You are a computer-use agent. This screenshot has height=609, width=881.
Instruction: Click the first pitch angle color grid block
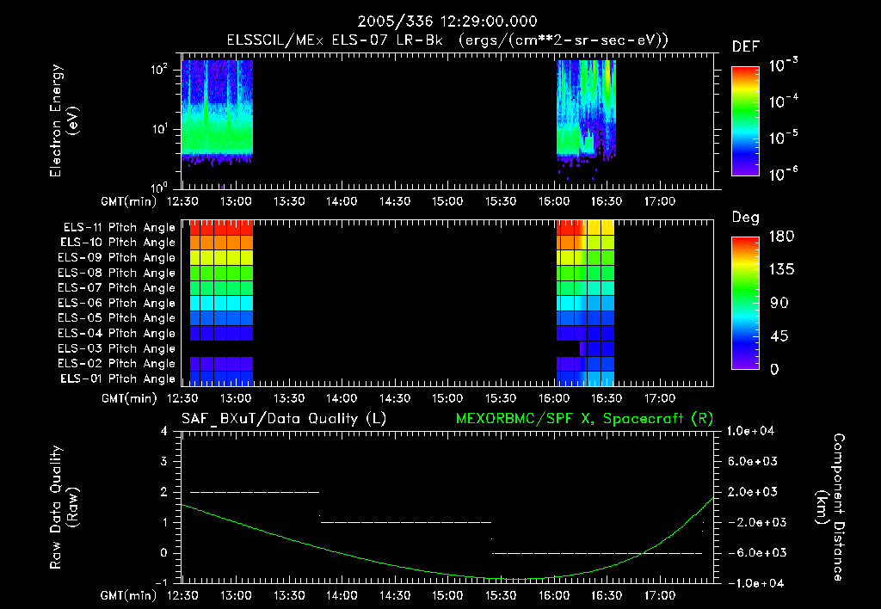tap(221, 304)
